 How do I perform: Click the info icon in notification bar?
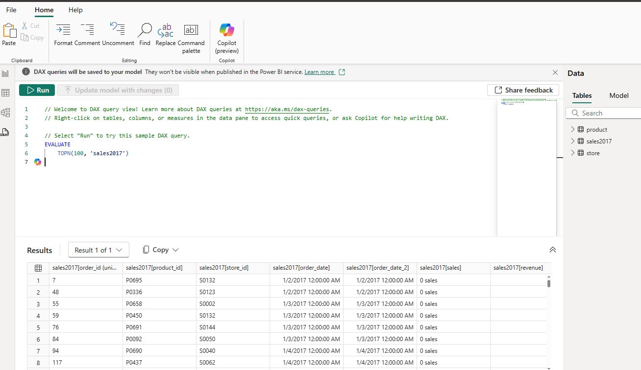pyautogui.click(x=26, y=72)
